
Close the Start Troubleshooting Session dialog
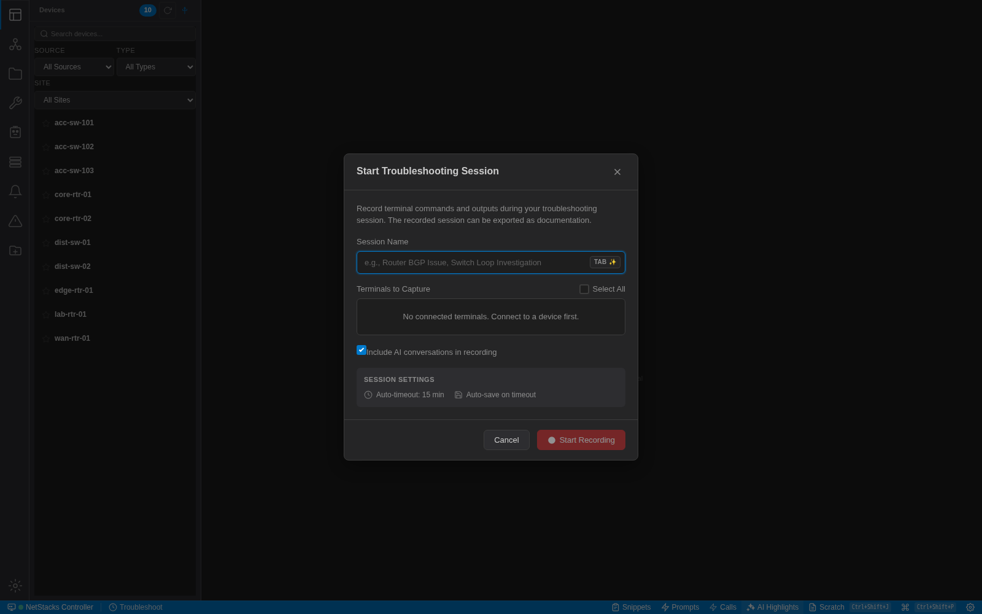[617, 172]
